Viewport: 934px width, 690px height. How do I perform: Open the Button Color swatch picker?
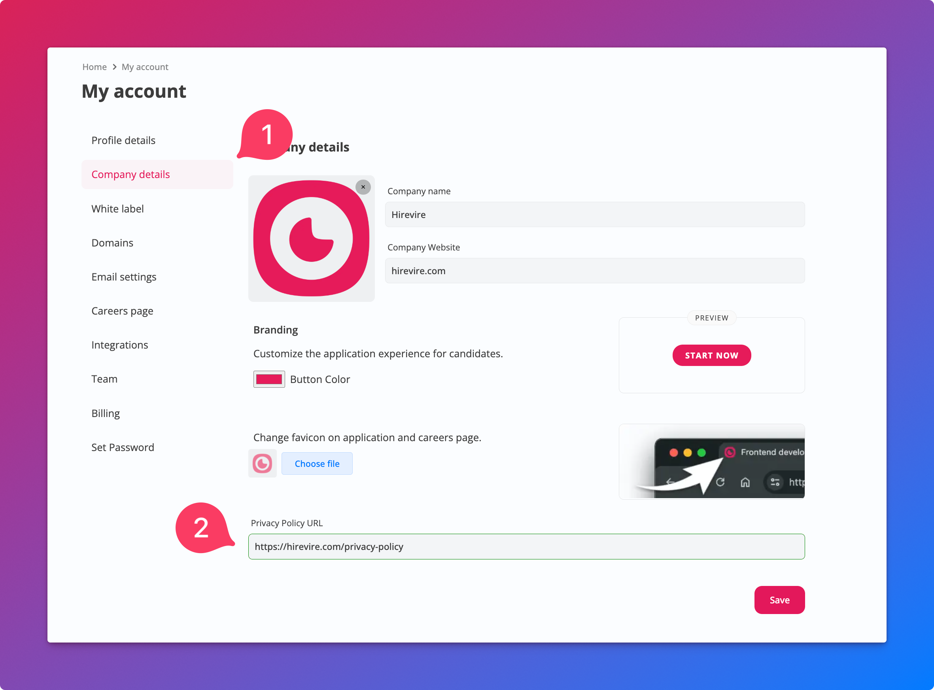click(x=269, y=379)
